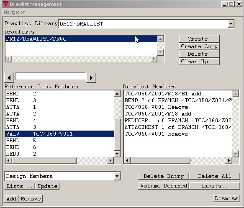Click the Dismiss button
Screen dimensions: 244x208
(x=226, y=198)
